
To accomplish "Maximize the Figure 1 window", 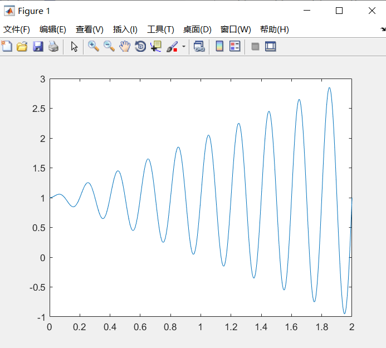I will coord(339,11).
